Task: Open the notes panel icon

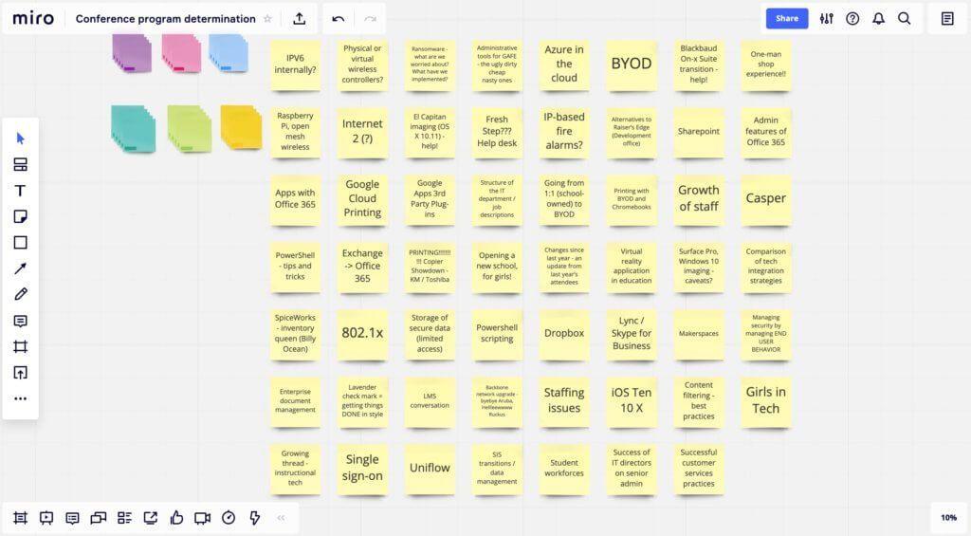Action: (947, 19)
